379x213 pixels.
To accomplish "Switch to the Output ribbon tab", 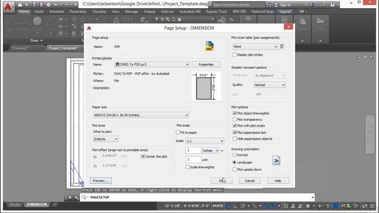I will pyautogui.click(x=149, y=11).
